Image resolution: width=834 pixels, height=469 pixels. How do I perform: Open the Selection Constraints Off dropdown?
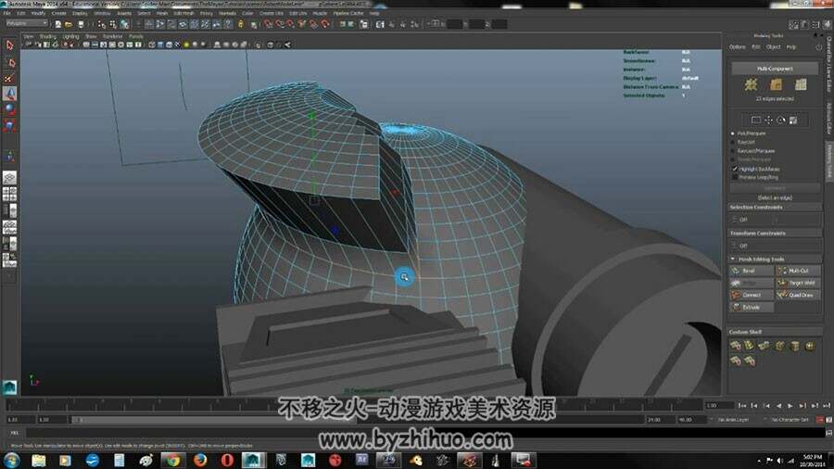click(775, 220)
